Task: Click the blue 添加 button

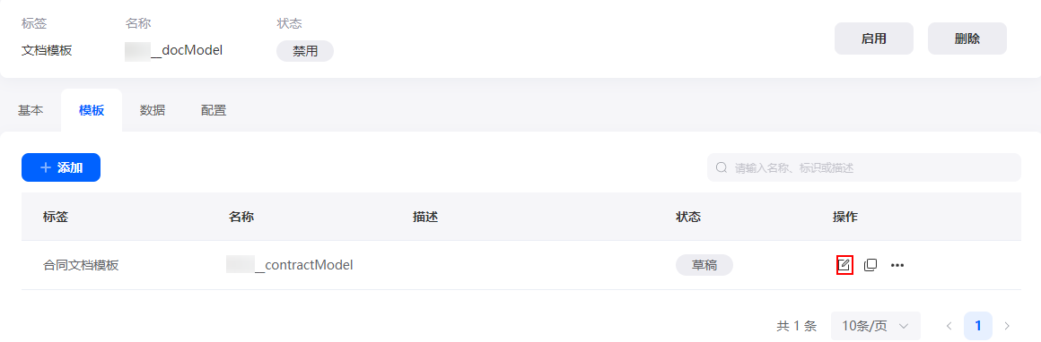Action: pyautogui.click(x=61, y=167)
